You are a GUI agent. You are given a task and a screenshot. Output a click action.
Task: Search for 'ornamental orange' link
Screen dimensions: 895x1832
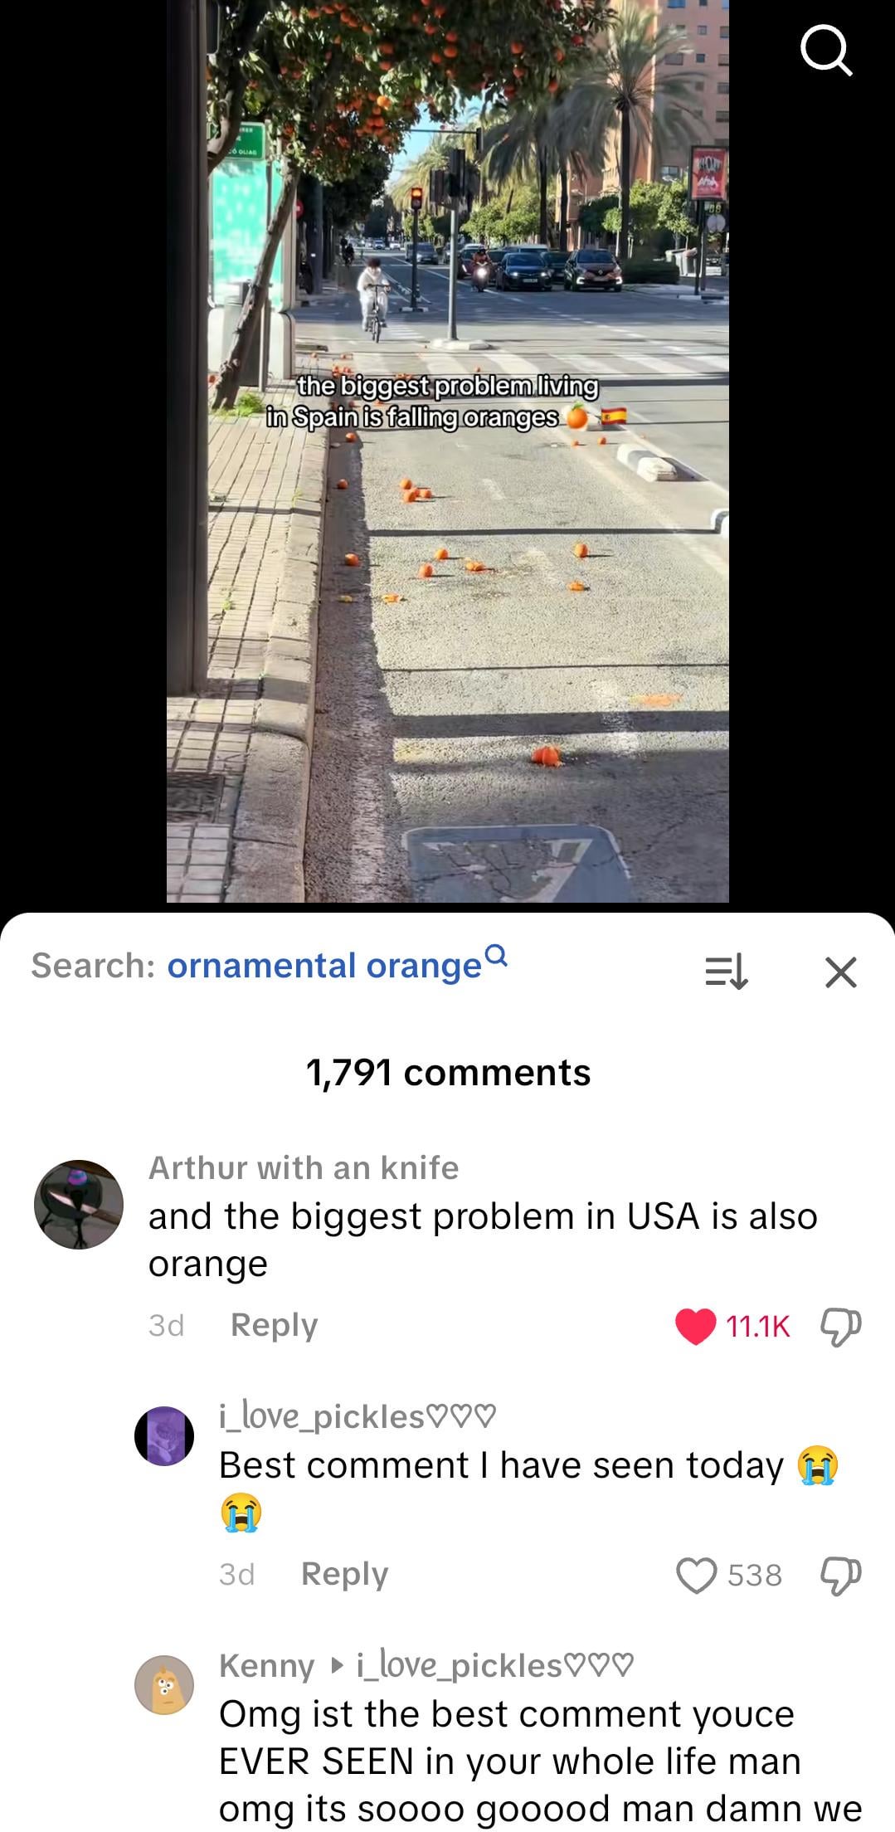tap(324, 966)
